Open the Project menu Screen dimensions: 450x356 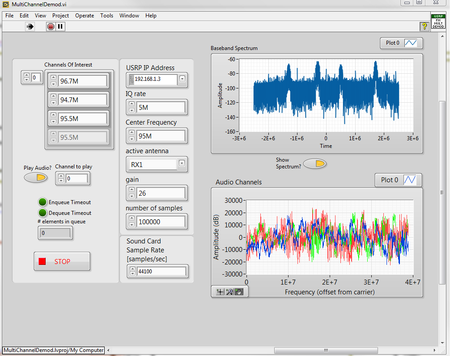[x=60, y=16]
